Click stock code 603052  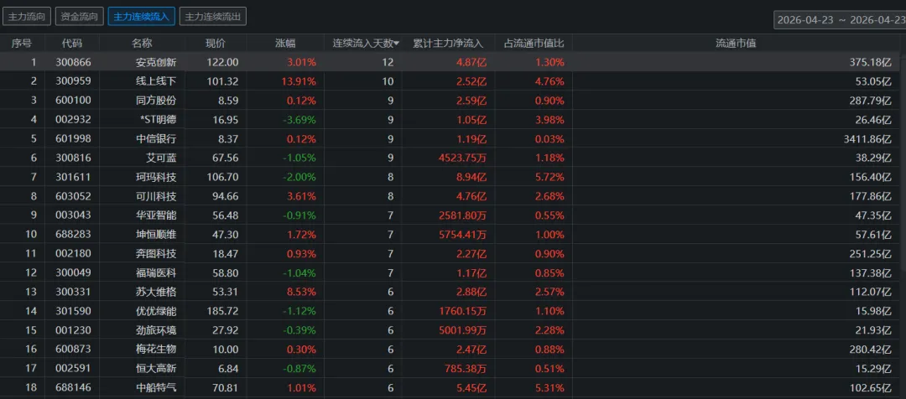pos(73,196)
